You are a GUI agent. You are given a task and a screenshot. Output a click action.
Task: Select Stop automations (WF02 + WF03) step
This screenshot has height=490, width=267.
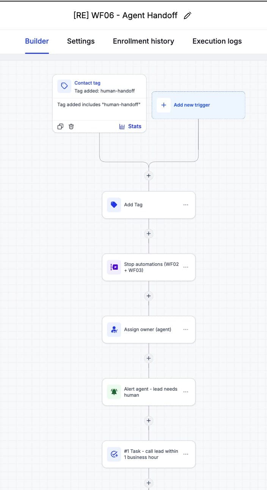tap(149, 267)
